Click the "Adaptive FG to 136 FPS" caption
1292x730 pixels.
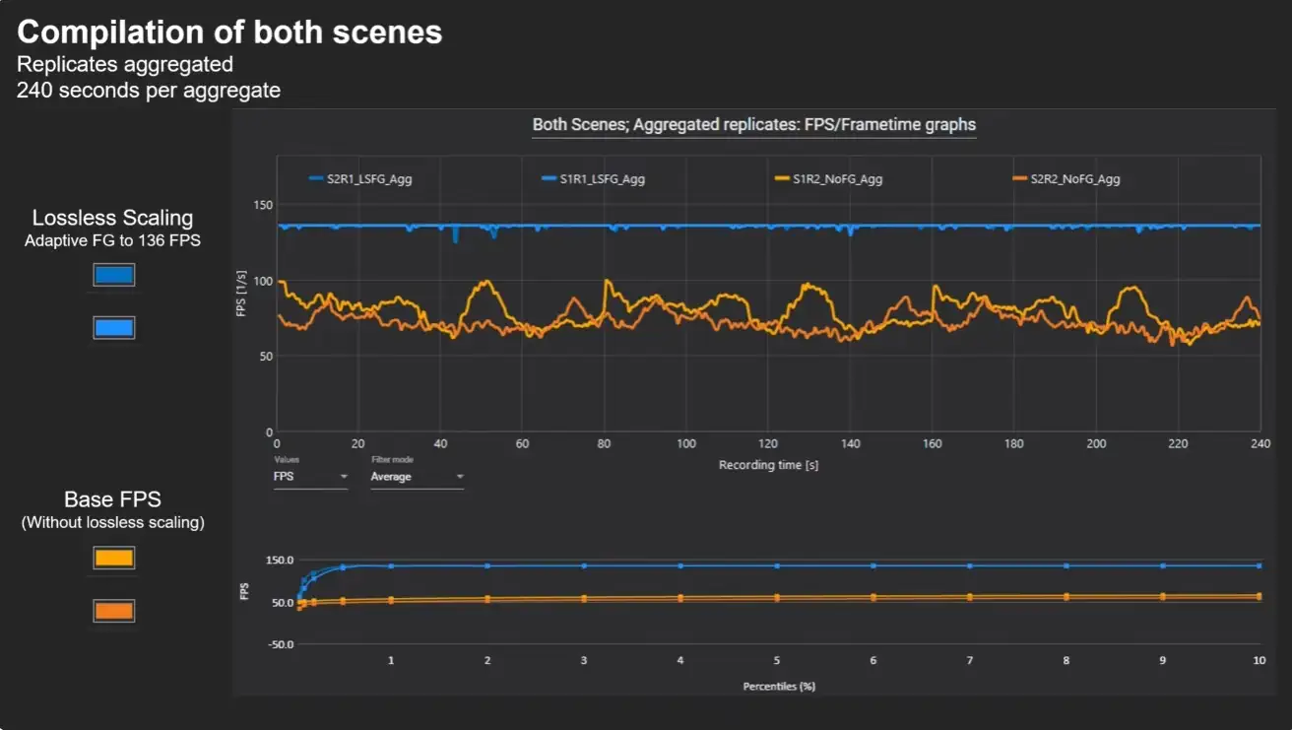pyautogui.click(x=113, y=240)
